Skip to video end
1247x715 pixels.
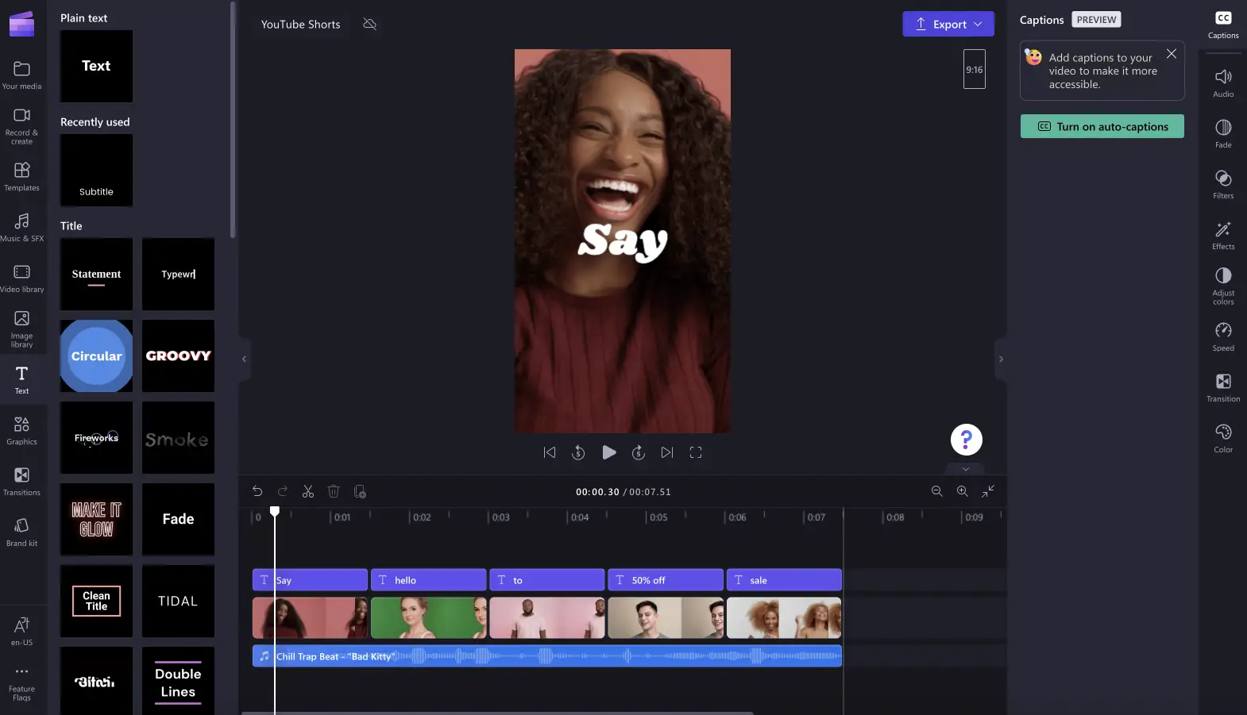pyautogui.click(x=667, y=452)
